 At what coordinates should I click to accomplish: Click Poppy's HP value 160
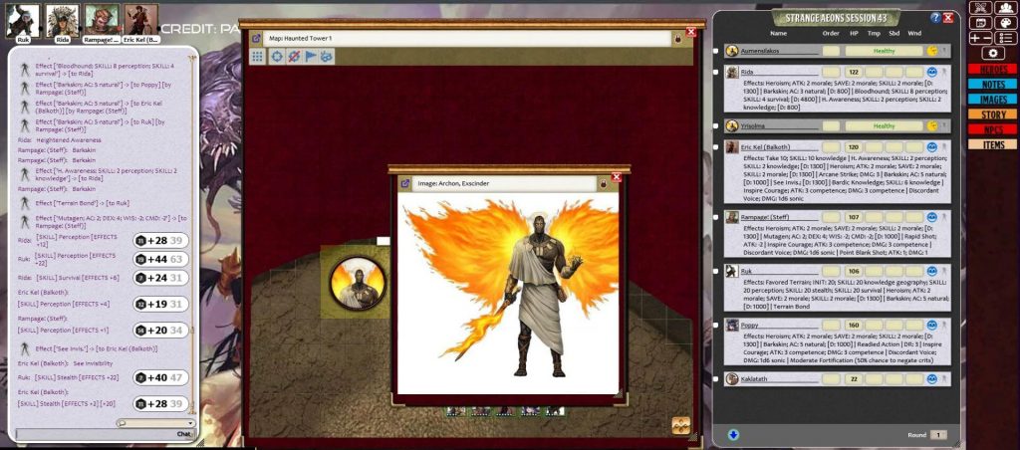pos(854,326)
